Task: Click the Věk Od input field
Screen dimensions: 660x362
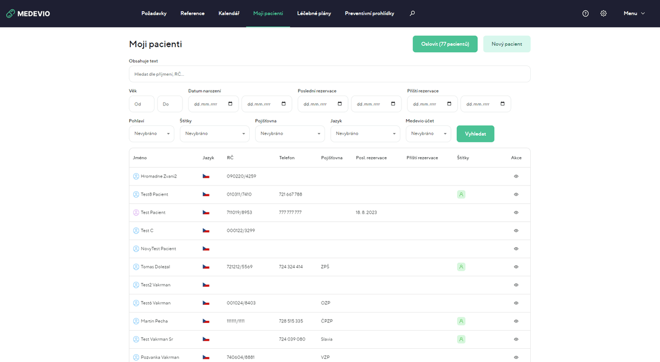Action: point(141,104)
